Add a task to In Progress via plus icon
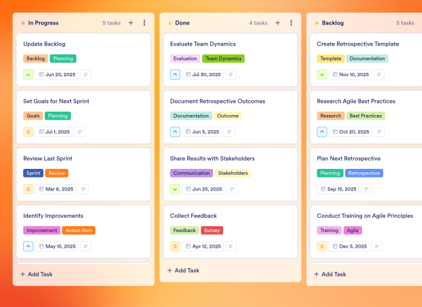Viewport: 422px width, 307px height. pyautogui.click(x=131, y=22)
